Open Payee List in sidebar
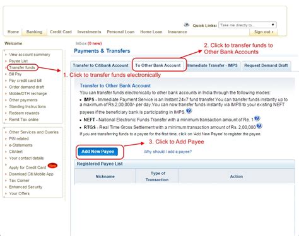This screenshot has width=299, height=236. tap(18, 61)
